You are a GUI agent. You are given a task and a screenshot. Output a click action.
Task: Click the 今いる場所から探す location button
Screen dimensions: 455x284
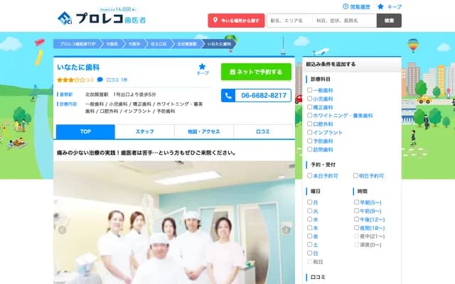pos(236,21)
